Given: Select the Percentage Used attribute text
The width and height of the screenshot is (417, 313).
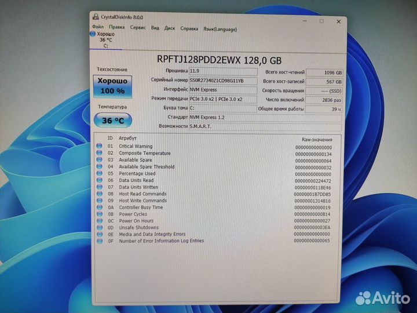Looking at the screenshot, I should (137, 173).
